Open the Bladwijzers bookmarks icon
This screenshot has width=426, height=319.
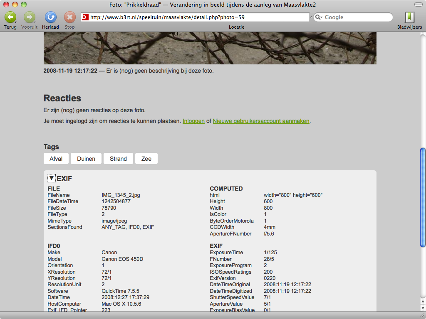click(409, 17)
